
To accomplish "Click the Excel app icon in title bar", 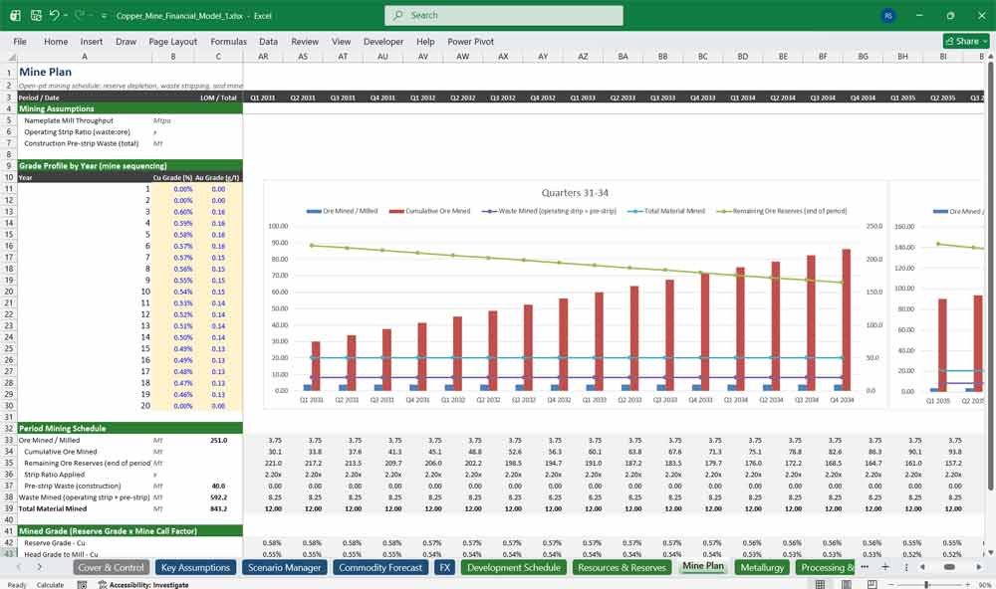I will point(15,15).
